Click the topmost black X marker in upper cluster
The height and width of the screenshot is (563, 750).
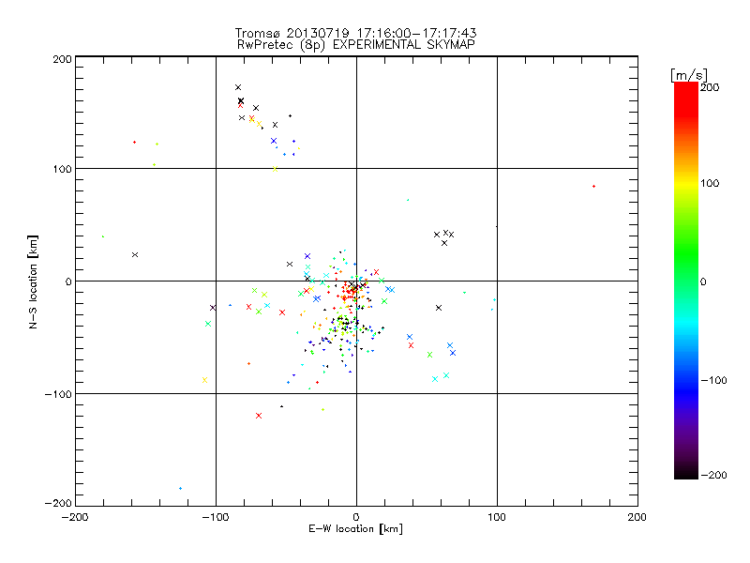tap(238, 87)
